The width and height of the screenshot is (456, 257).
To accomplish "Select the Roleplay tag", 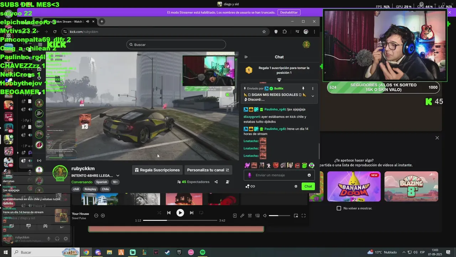I will pyautogui.click(x=90, y=189).
